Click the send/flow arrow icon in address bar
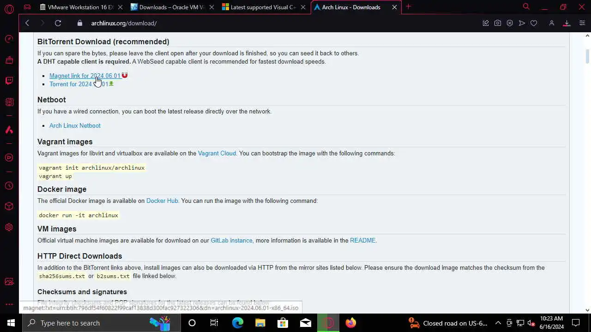This screenshot has height=332, width=591. pyautogui.click(x=522, y=23)
